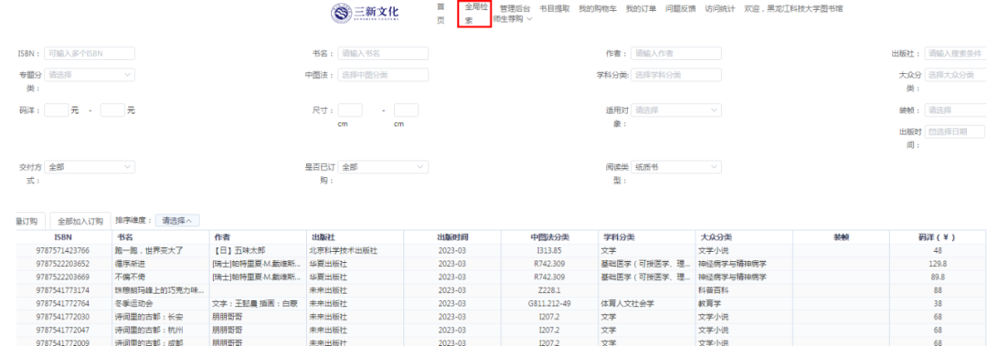Select ISBN cell 9787541772047
This screenshot has width=987, height=346.
pos(63,330)
